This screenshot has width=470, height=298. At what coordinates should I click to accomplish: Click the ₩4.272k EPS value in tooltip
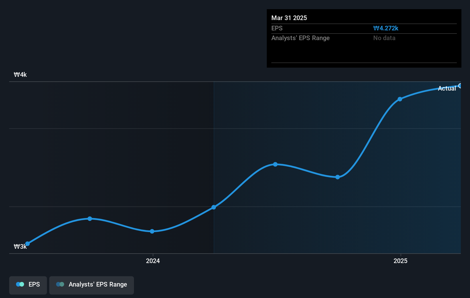click(x=386, y=28)
